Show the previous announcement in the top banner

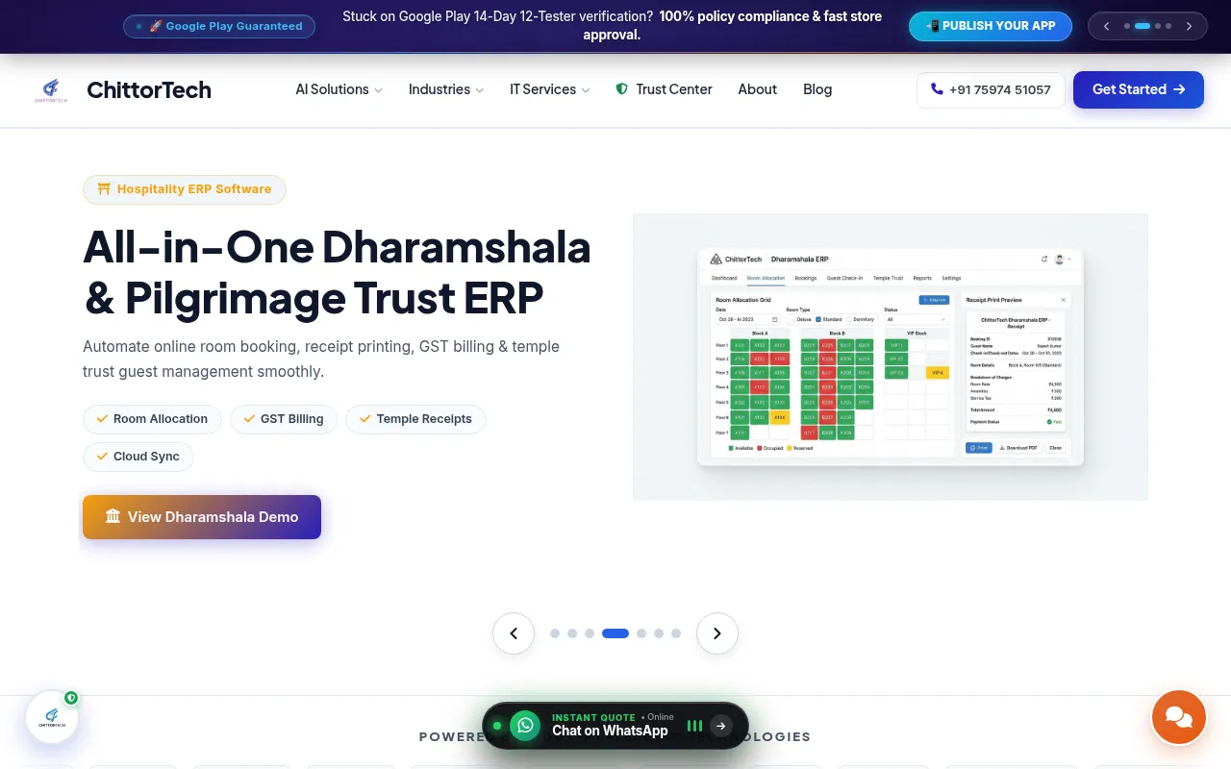click(1106, 26)
